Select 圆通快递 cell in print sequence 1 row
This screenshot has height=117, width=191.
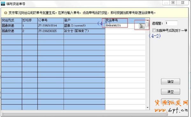click(11, 26)
